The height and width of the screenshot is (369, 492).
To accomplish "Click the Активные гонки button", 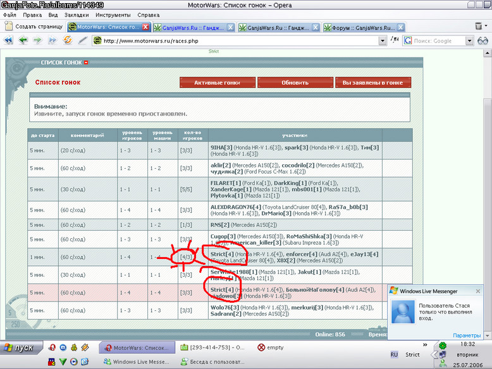I will (217, 83).
